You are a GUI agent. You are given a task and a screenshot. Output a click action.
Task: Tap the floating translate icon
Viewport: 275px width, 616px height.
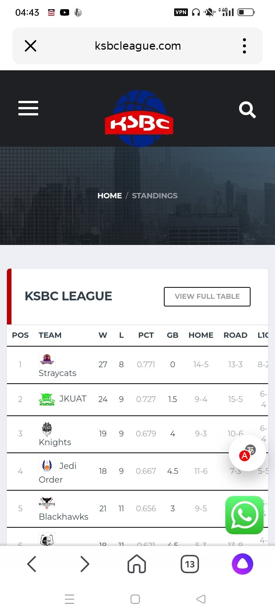[247, 453]
